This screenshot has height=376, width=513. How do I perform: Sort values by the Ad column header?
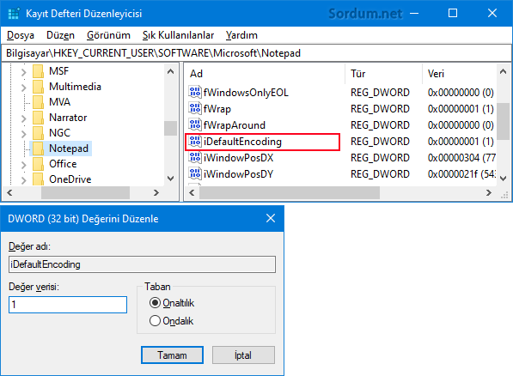[x=266, y=74]
